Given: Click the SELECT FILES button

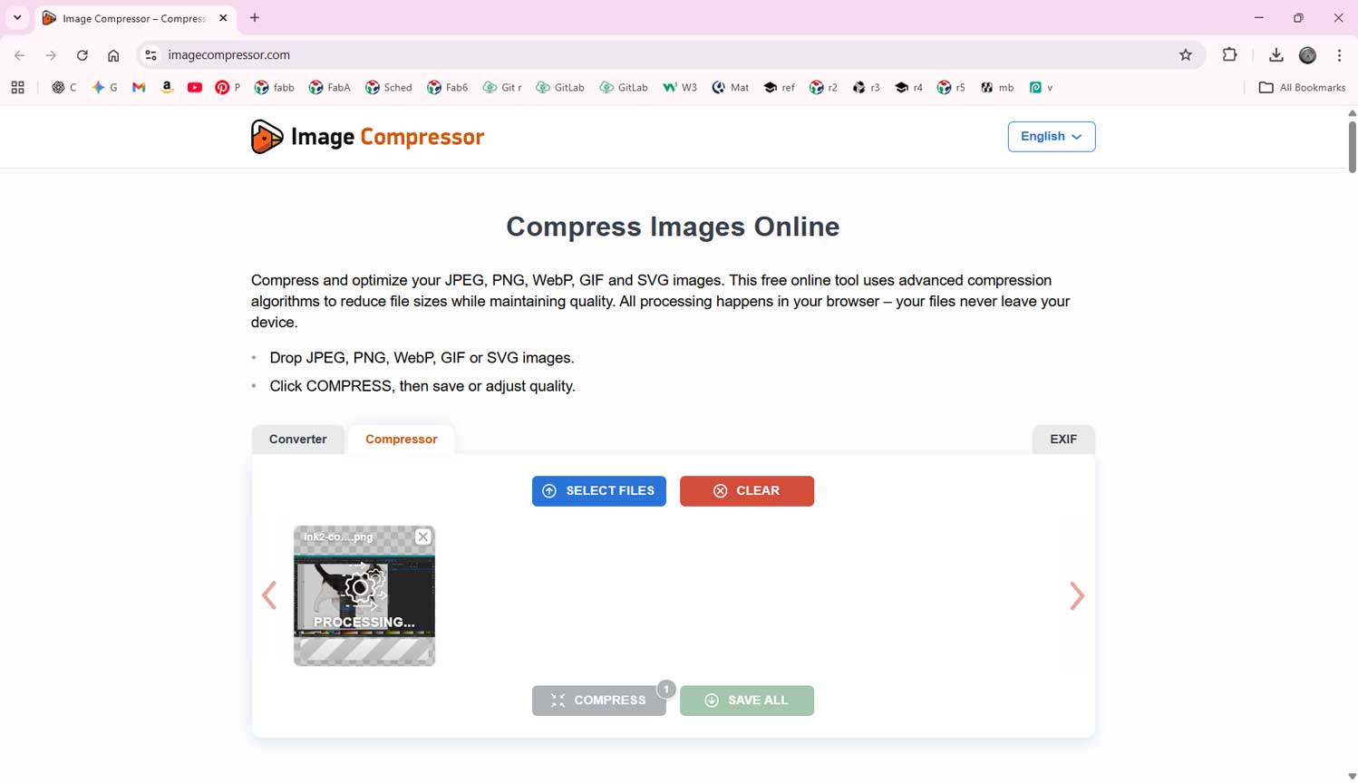Looking at the screenshot, I should (598, 490).
